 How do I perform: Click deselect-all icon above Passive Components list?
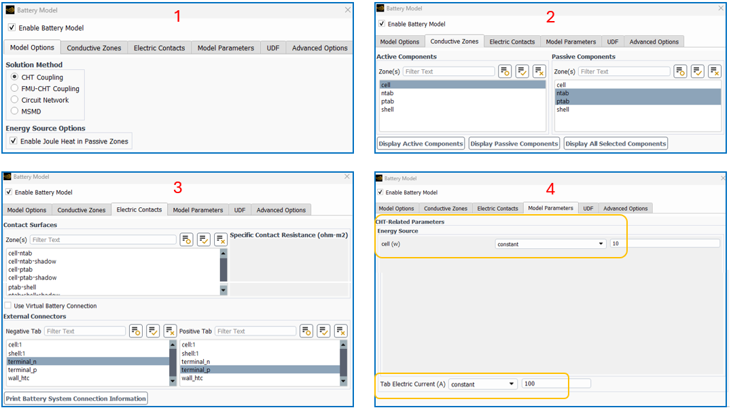coord(714,71)
